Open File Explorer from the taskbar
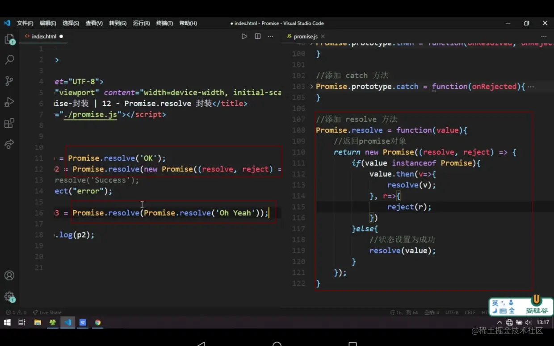The image size is (554, 346). 38,322
